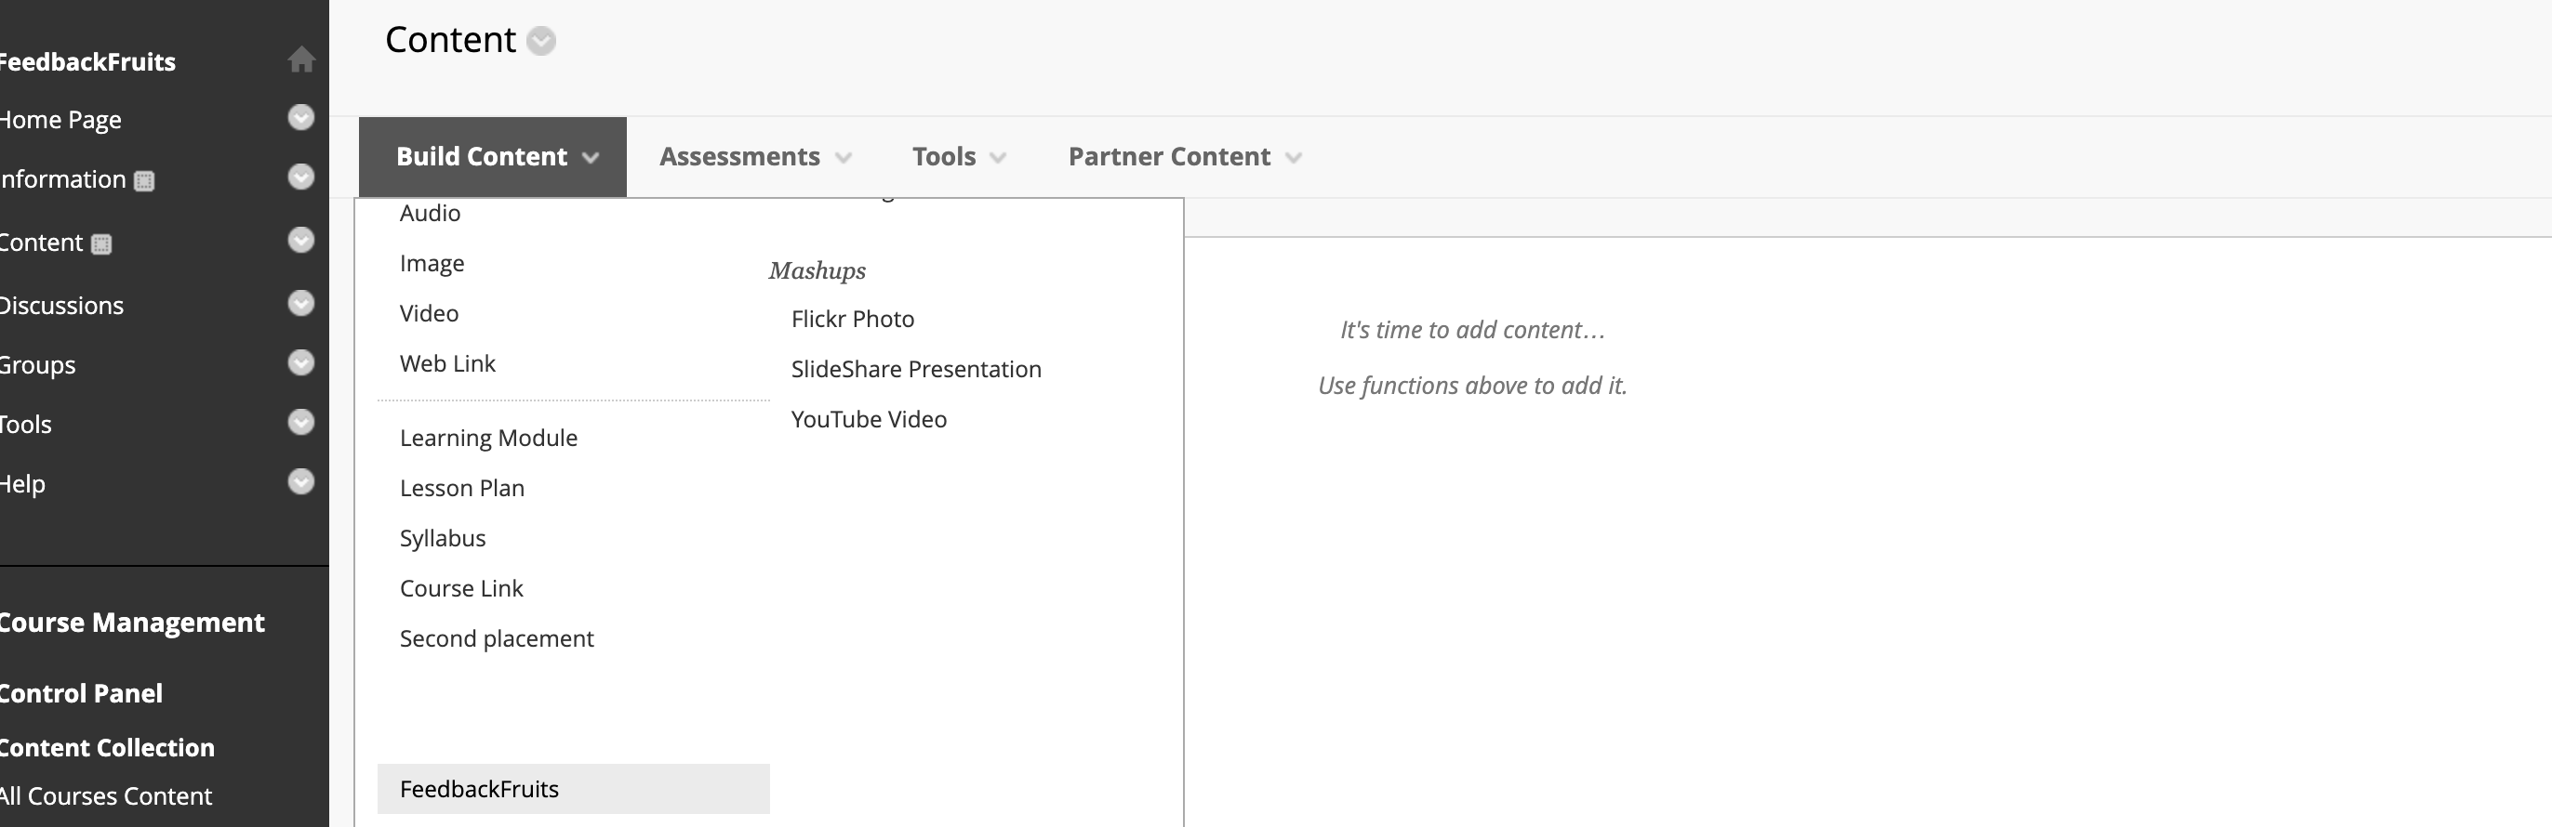Viewport: 2552px width, 827px height.
Task: Choose Second placement in the menu
Action: click(x=498, y=639)
